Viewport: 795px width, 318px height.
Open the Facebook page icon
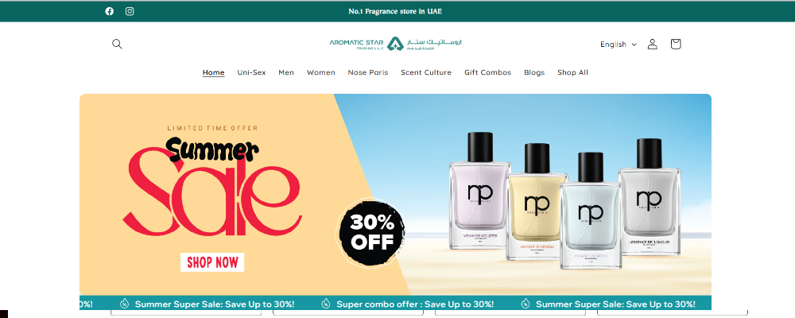coord(110,11)
